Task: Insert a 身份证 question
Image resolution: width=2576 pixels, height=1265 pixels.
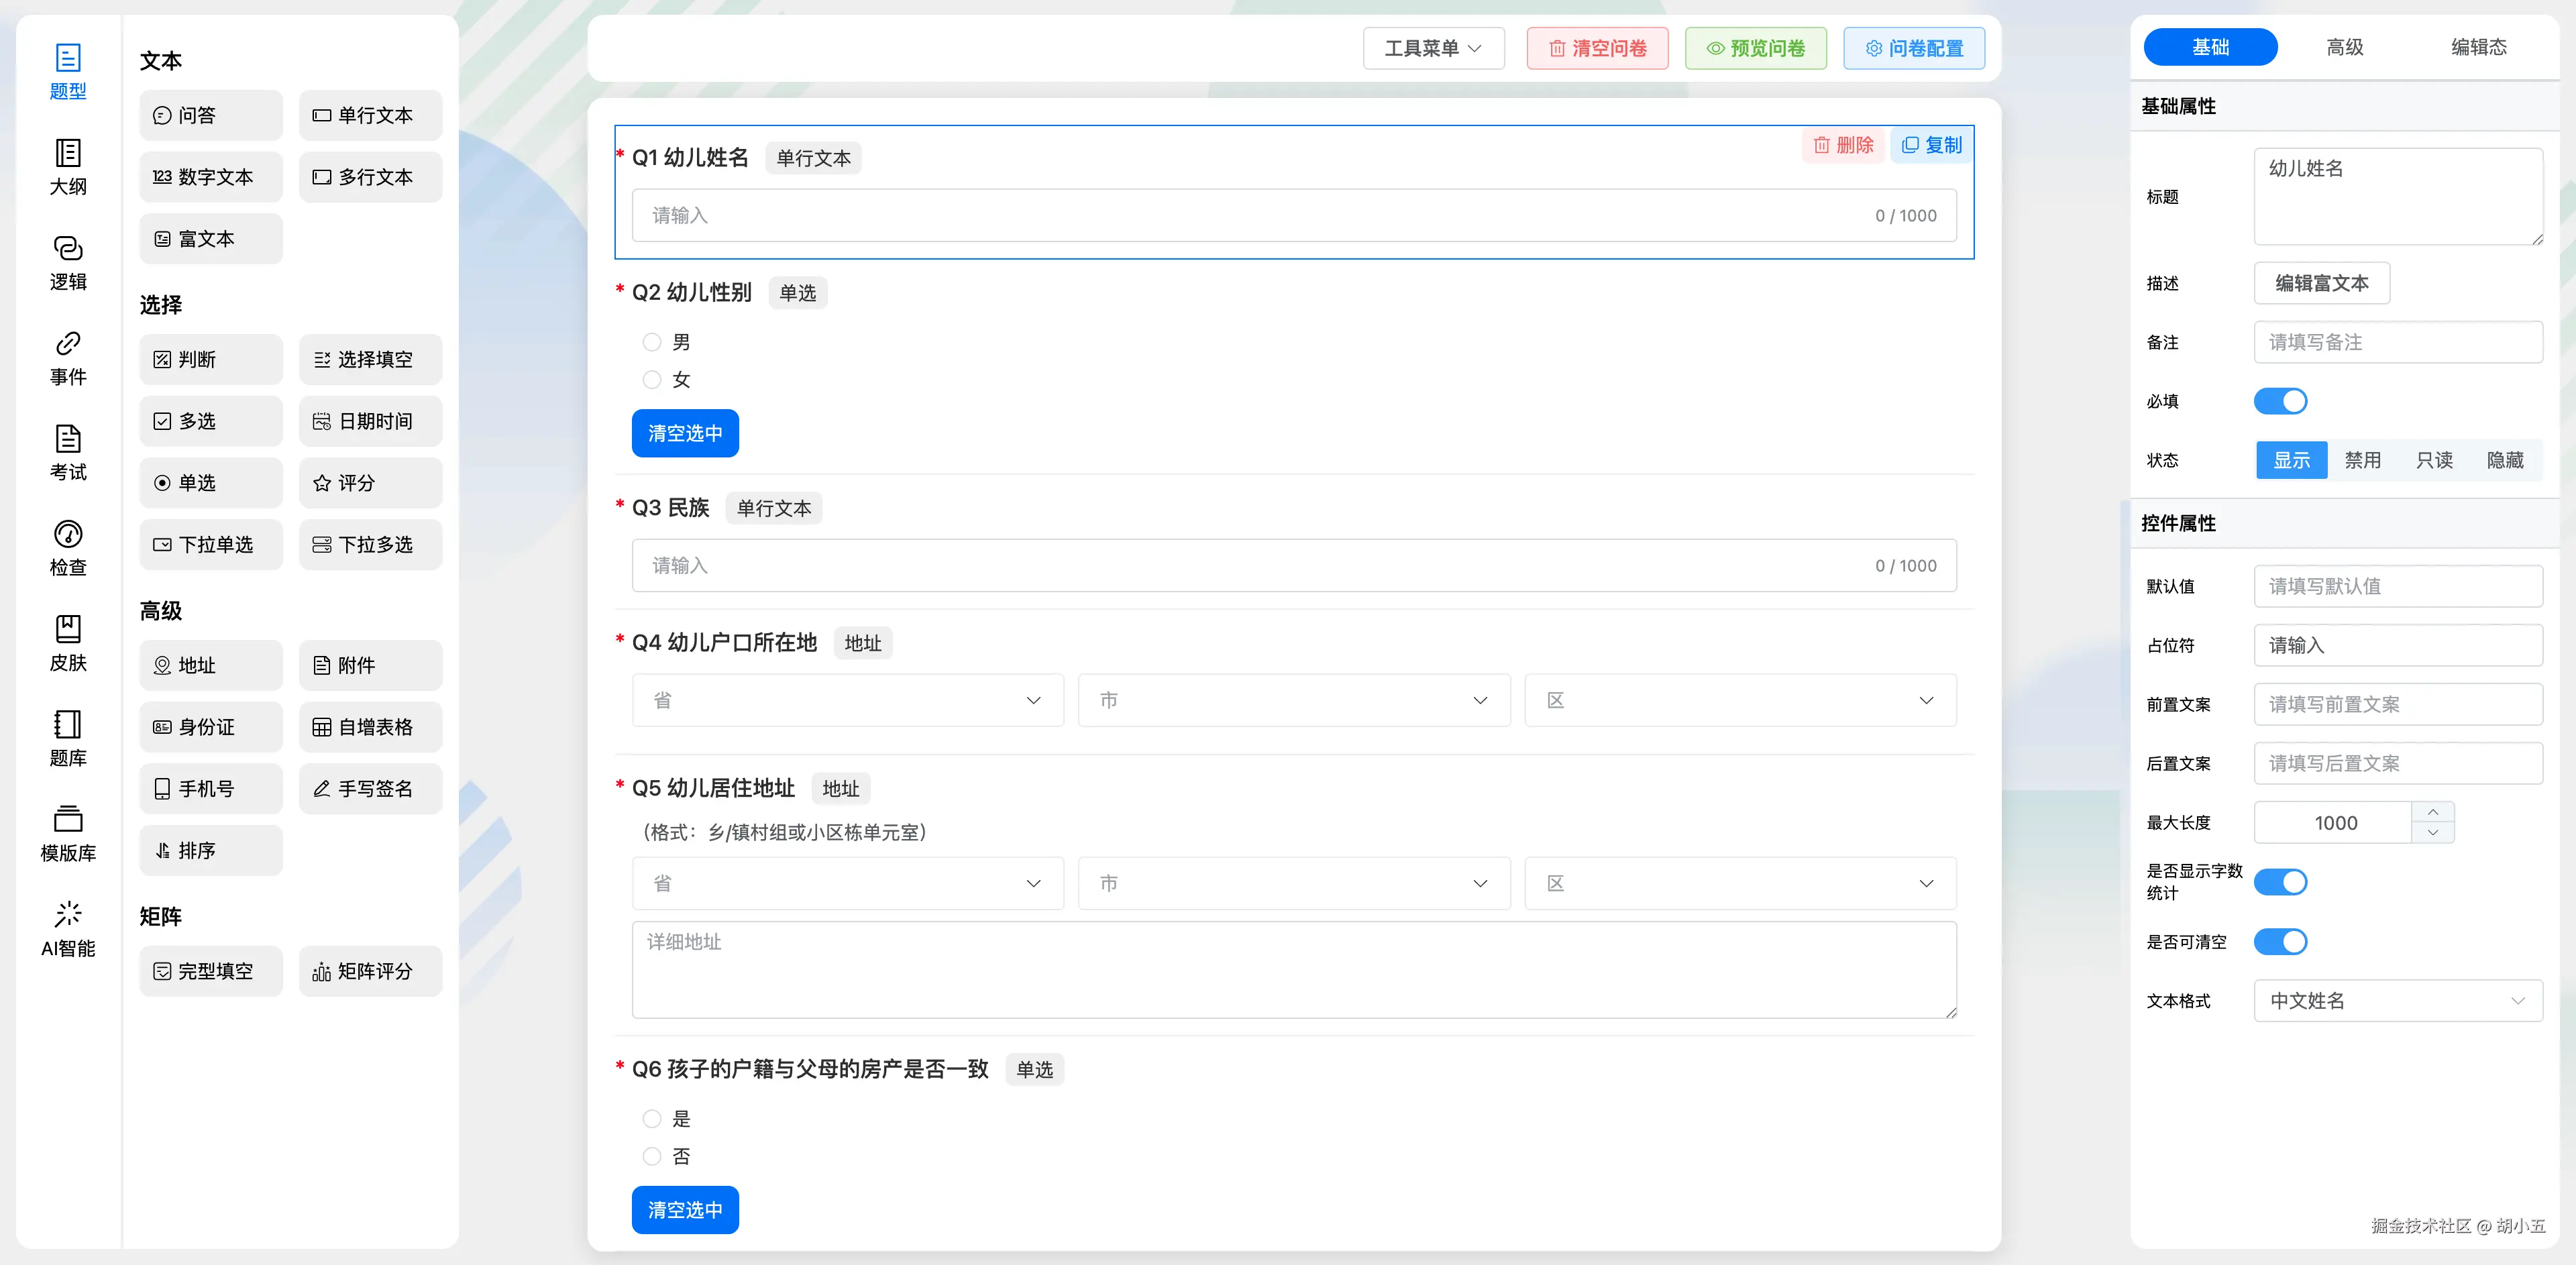Action: tap(210, 727)
